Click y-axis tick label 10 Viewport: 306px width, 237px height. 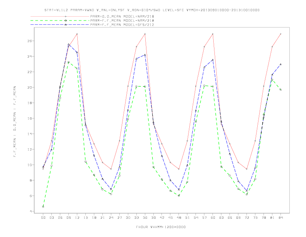29,165
